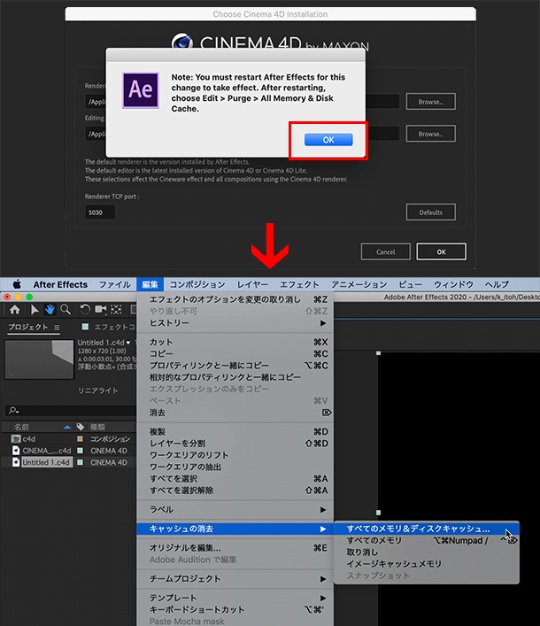Select the Hand tool
Image resolution: width=540 pixels, height=626 pixels.
coord(50,309)
